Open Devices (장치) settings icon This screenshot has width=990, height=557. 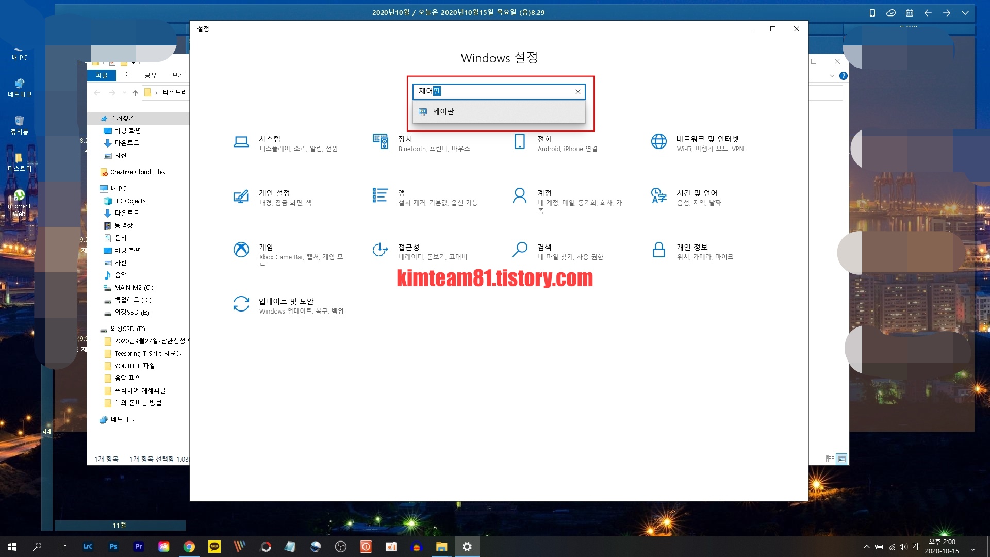pos(381,141)
